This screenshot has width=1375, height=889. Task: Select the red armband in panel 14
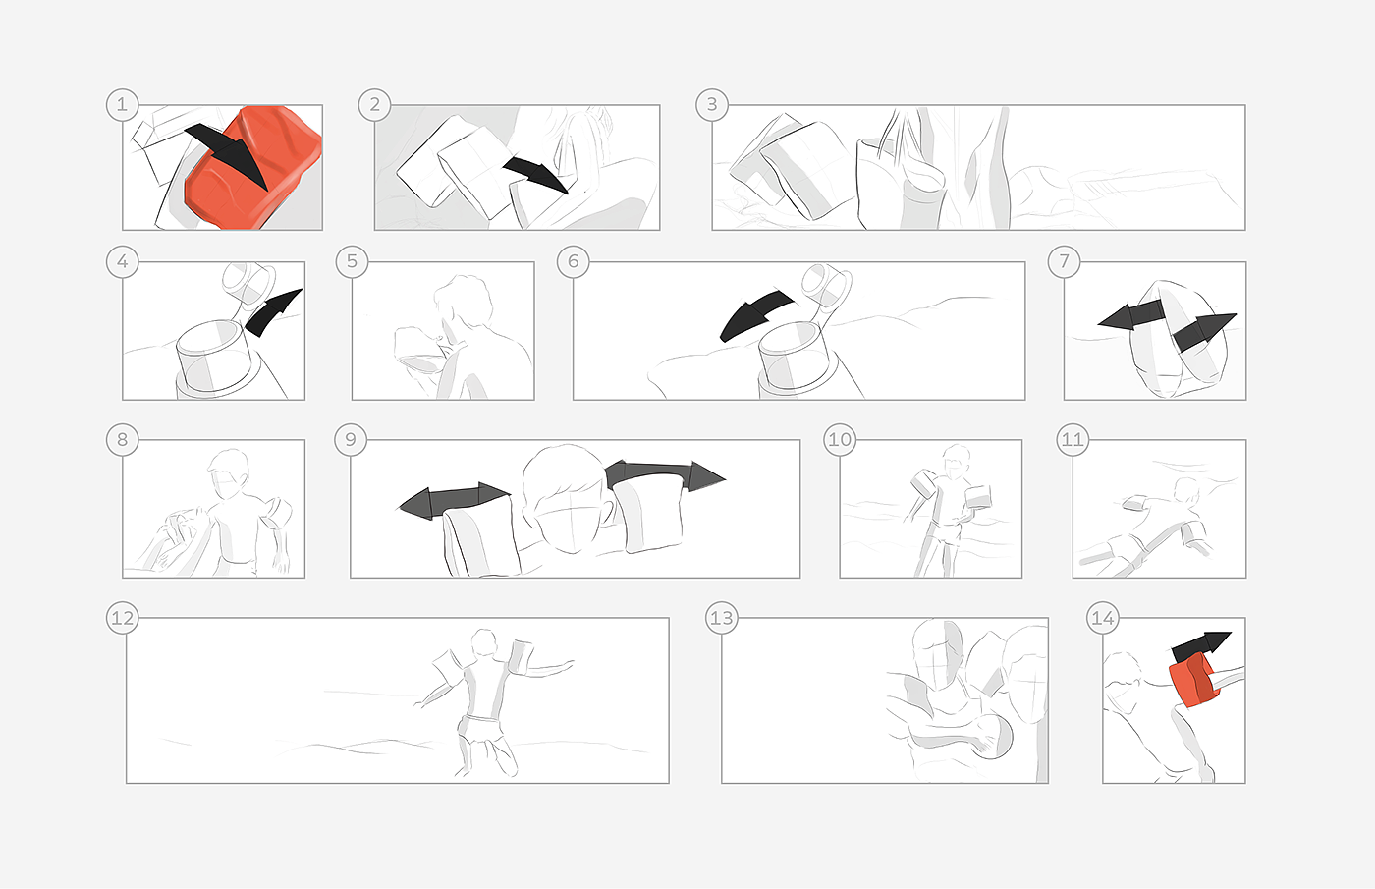(x=1194, y=682)
